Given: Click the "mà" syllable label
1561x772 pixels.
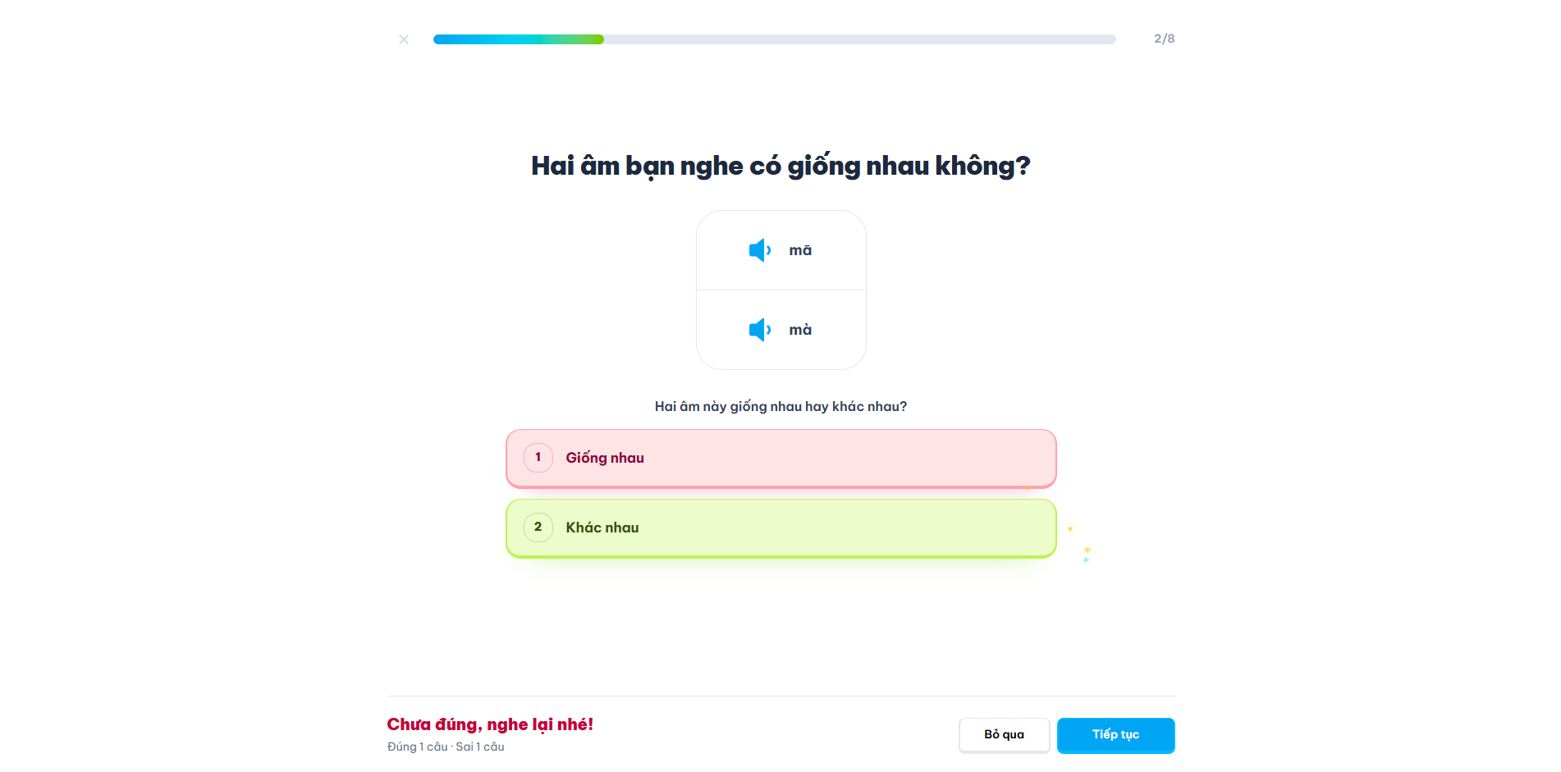Looking at the screenshot, I should click(x=800, y=330).
